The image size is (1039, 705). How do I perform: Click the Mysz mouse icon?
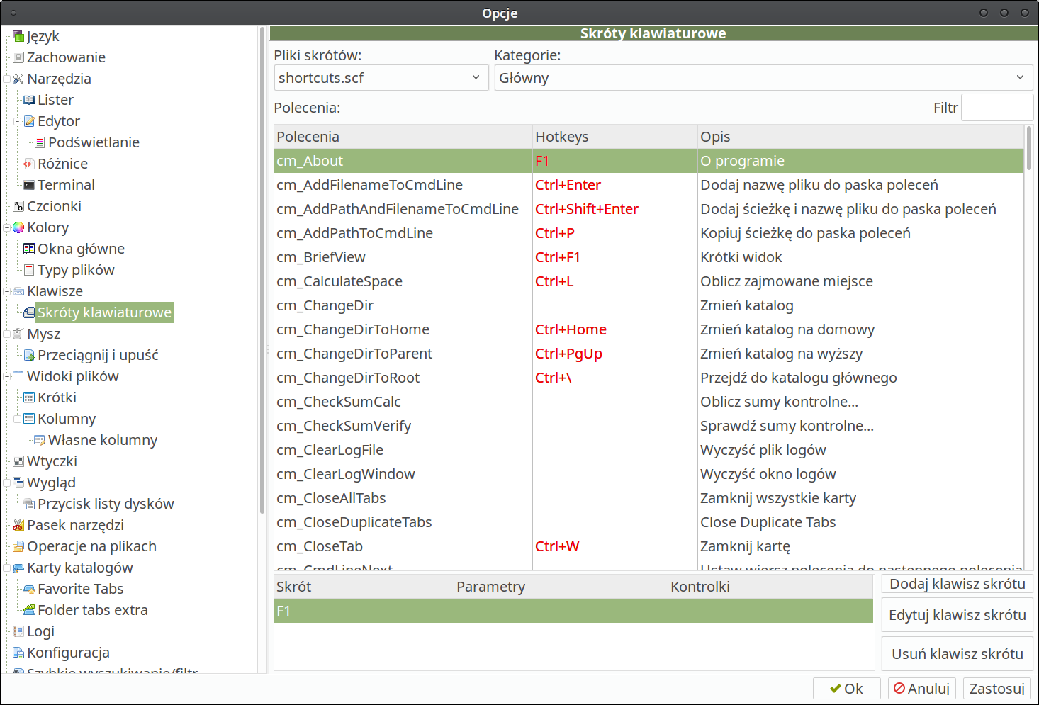(18, 334)
